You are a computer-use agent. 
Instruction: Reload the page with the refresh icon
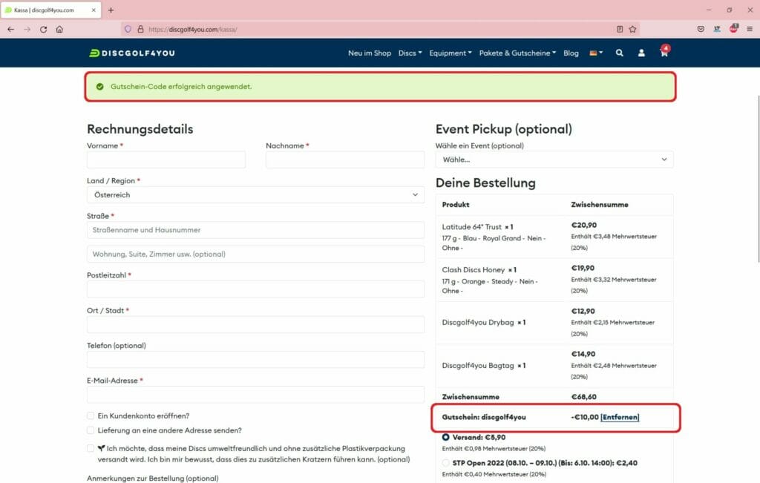43,30
